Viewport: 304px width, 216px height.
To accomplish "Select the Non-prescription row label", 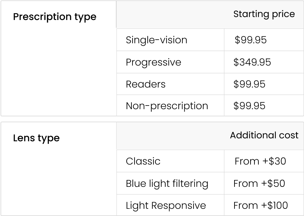I will (167, 106).
